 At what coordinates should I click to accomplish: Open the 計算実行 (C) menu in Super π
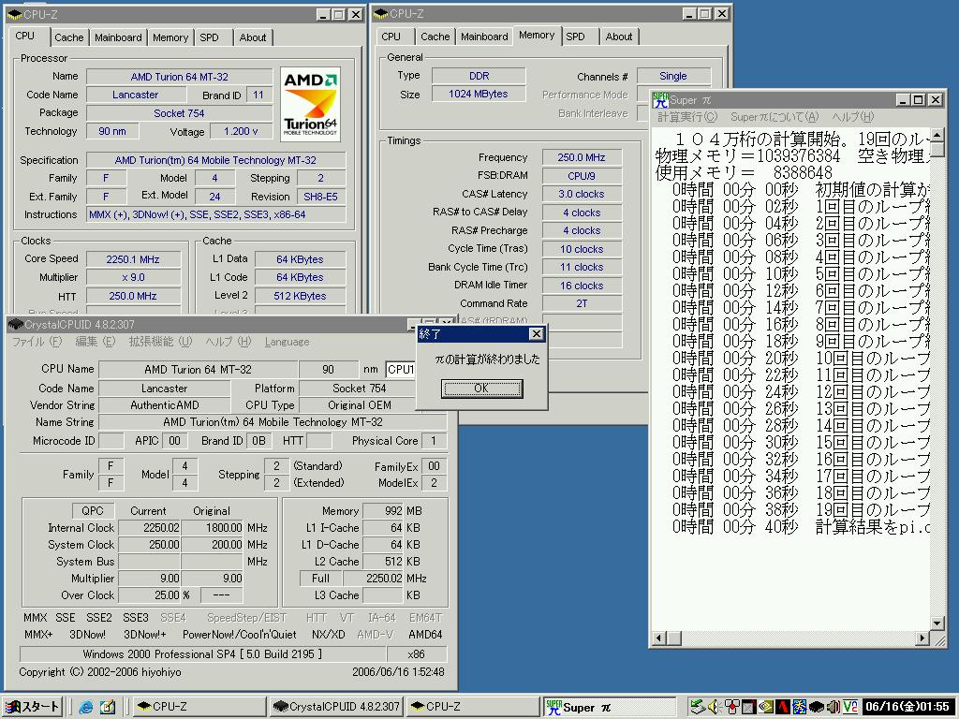(x=686, y=117)
